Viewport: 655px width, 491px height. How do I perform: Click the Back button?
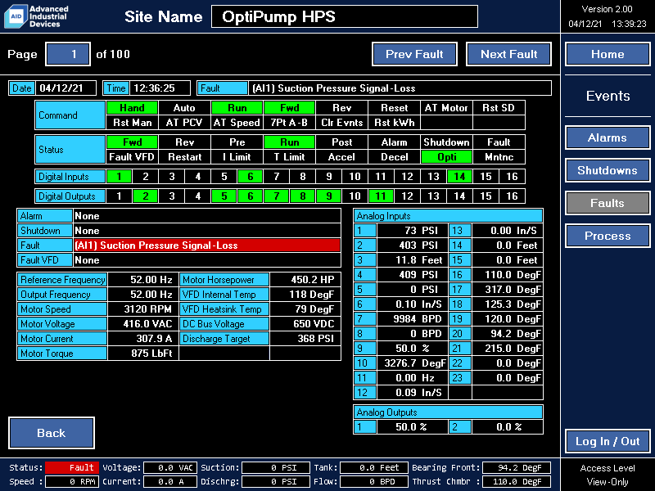(x=52, y=433)
